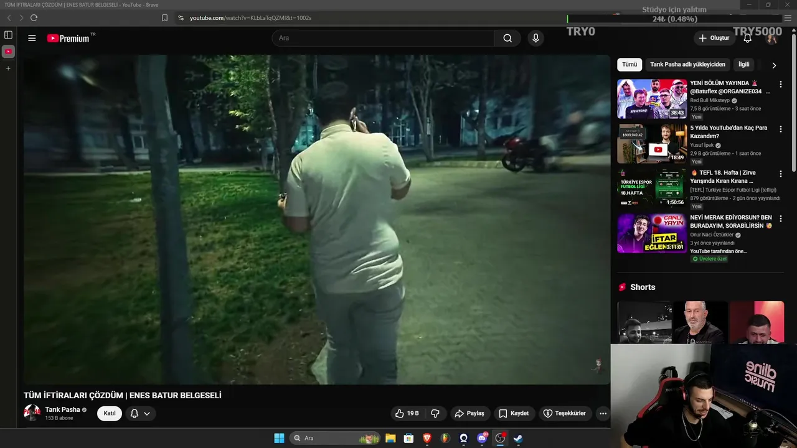Go back using browser back arrow
Viewport: 797px width, 448px height.
click(x=9, y=18)
